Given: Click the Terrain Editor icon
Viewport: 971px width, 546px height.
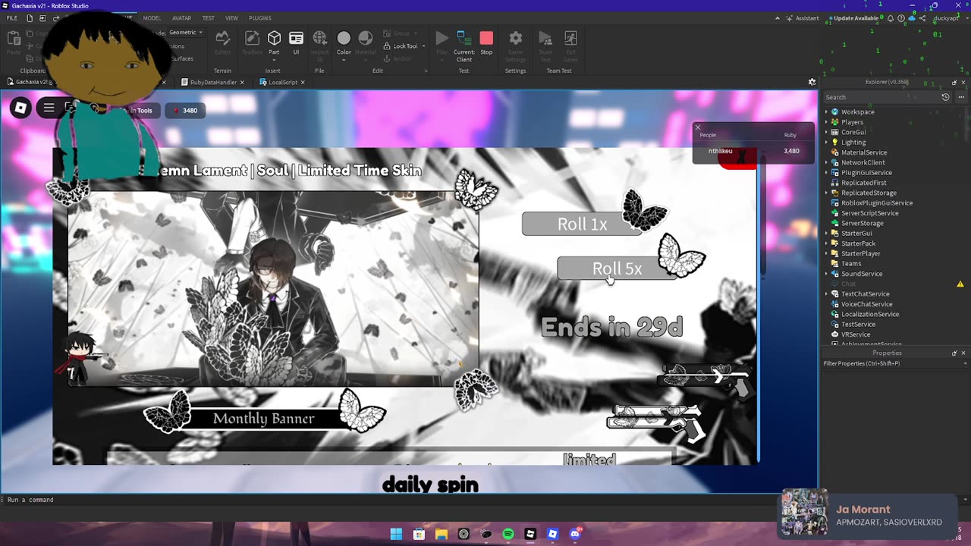Looking at the screenshot, I should (x=222, y=42).
